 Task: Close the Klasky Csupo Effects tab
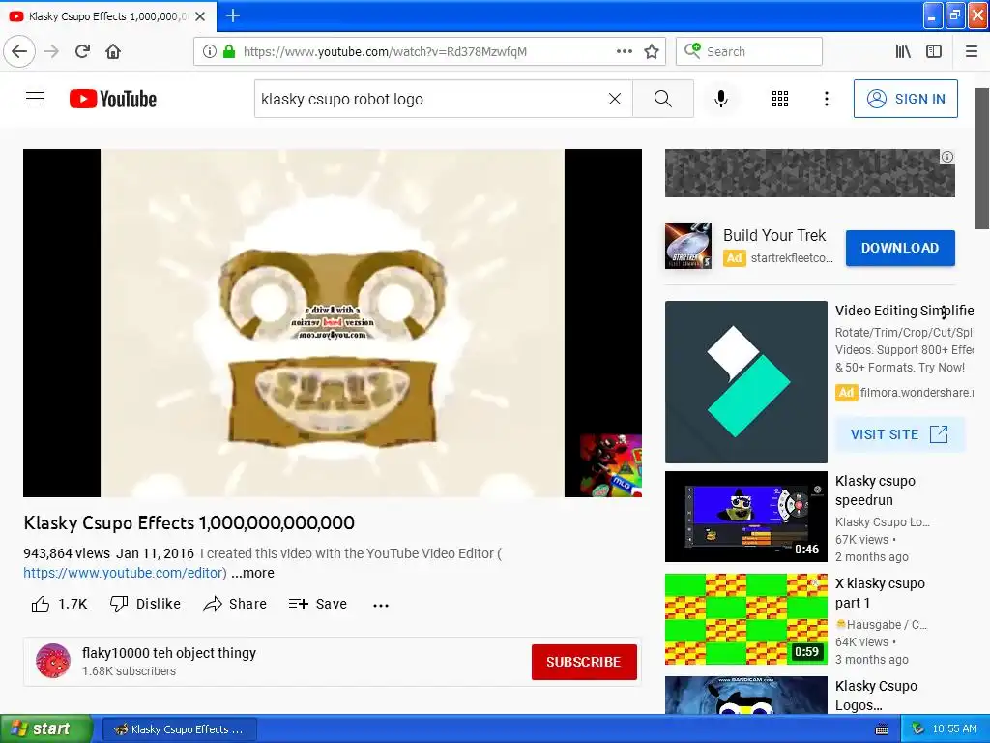pos(200,16)
